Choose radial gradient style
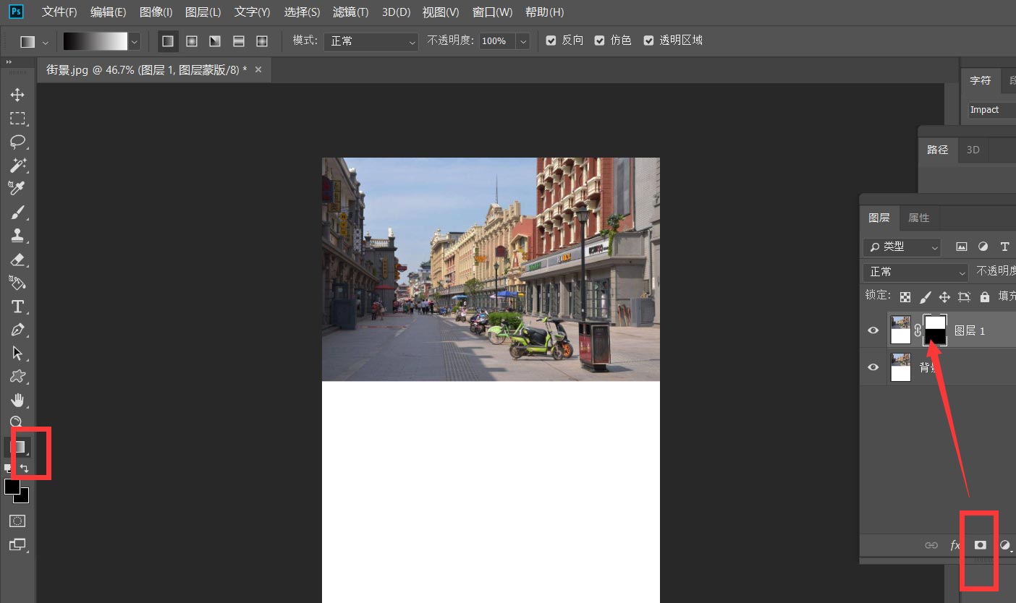Screen dimensions: 1016x603 [192, 41]
